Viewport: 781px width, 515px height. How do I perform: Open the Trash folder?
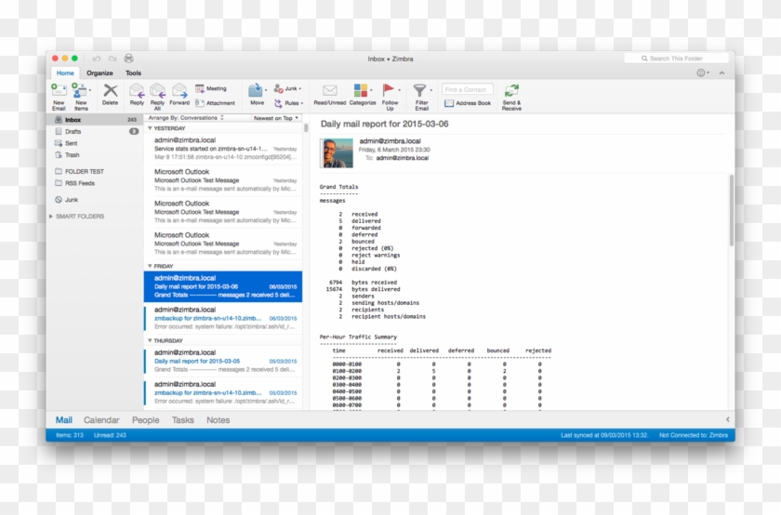coord(95,155)
